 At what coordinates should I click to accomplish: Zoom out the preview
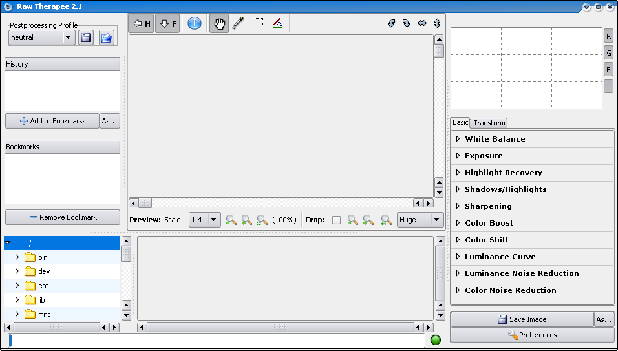(x=231, y=220)
